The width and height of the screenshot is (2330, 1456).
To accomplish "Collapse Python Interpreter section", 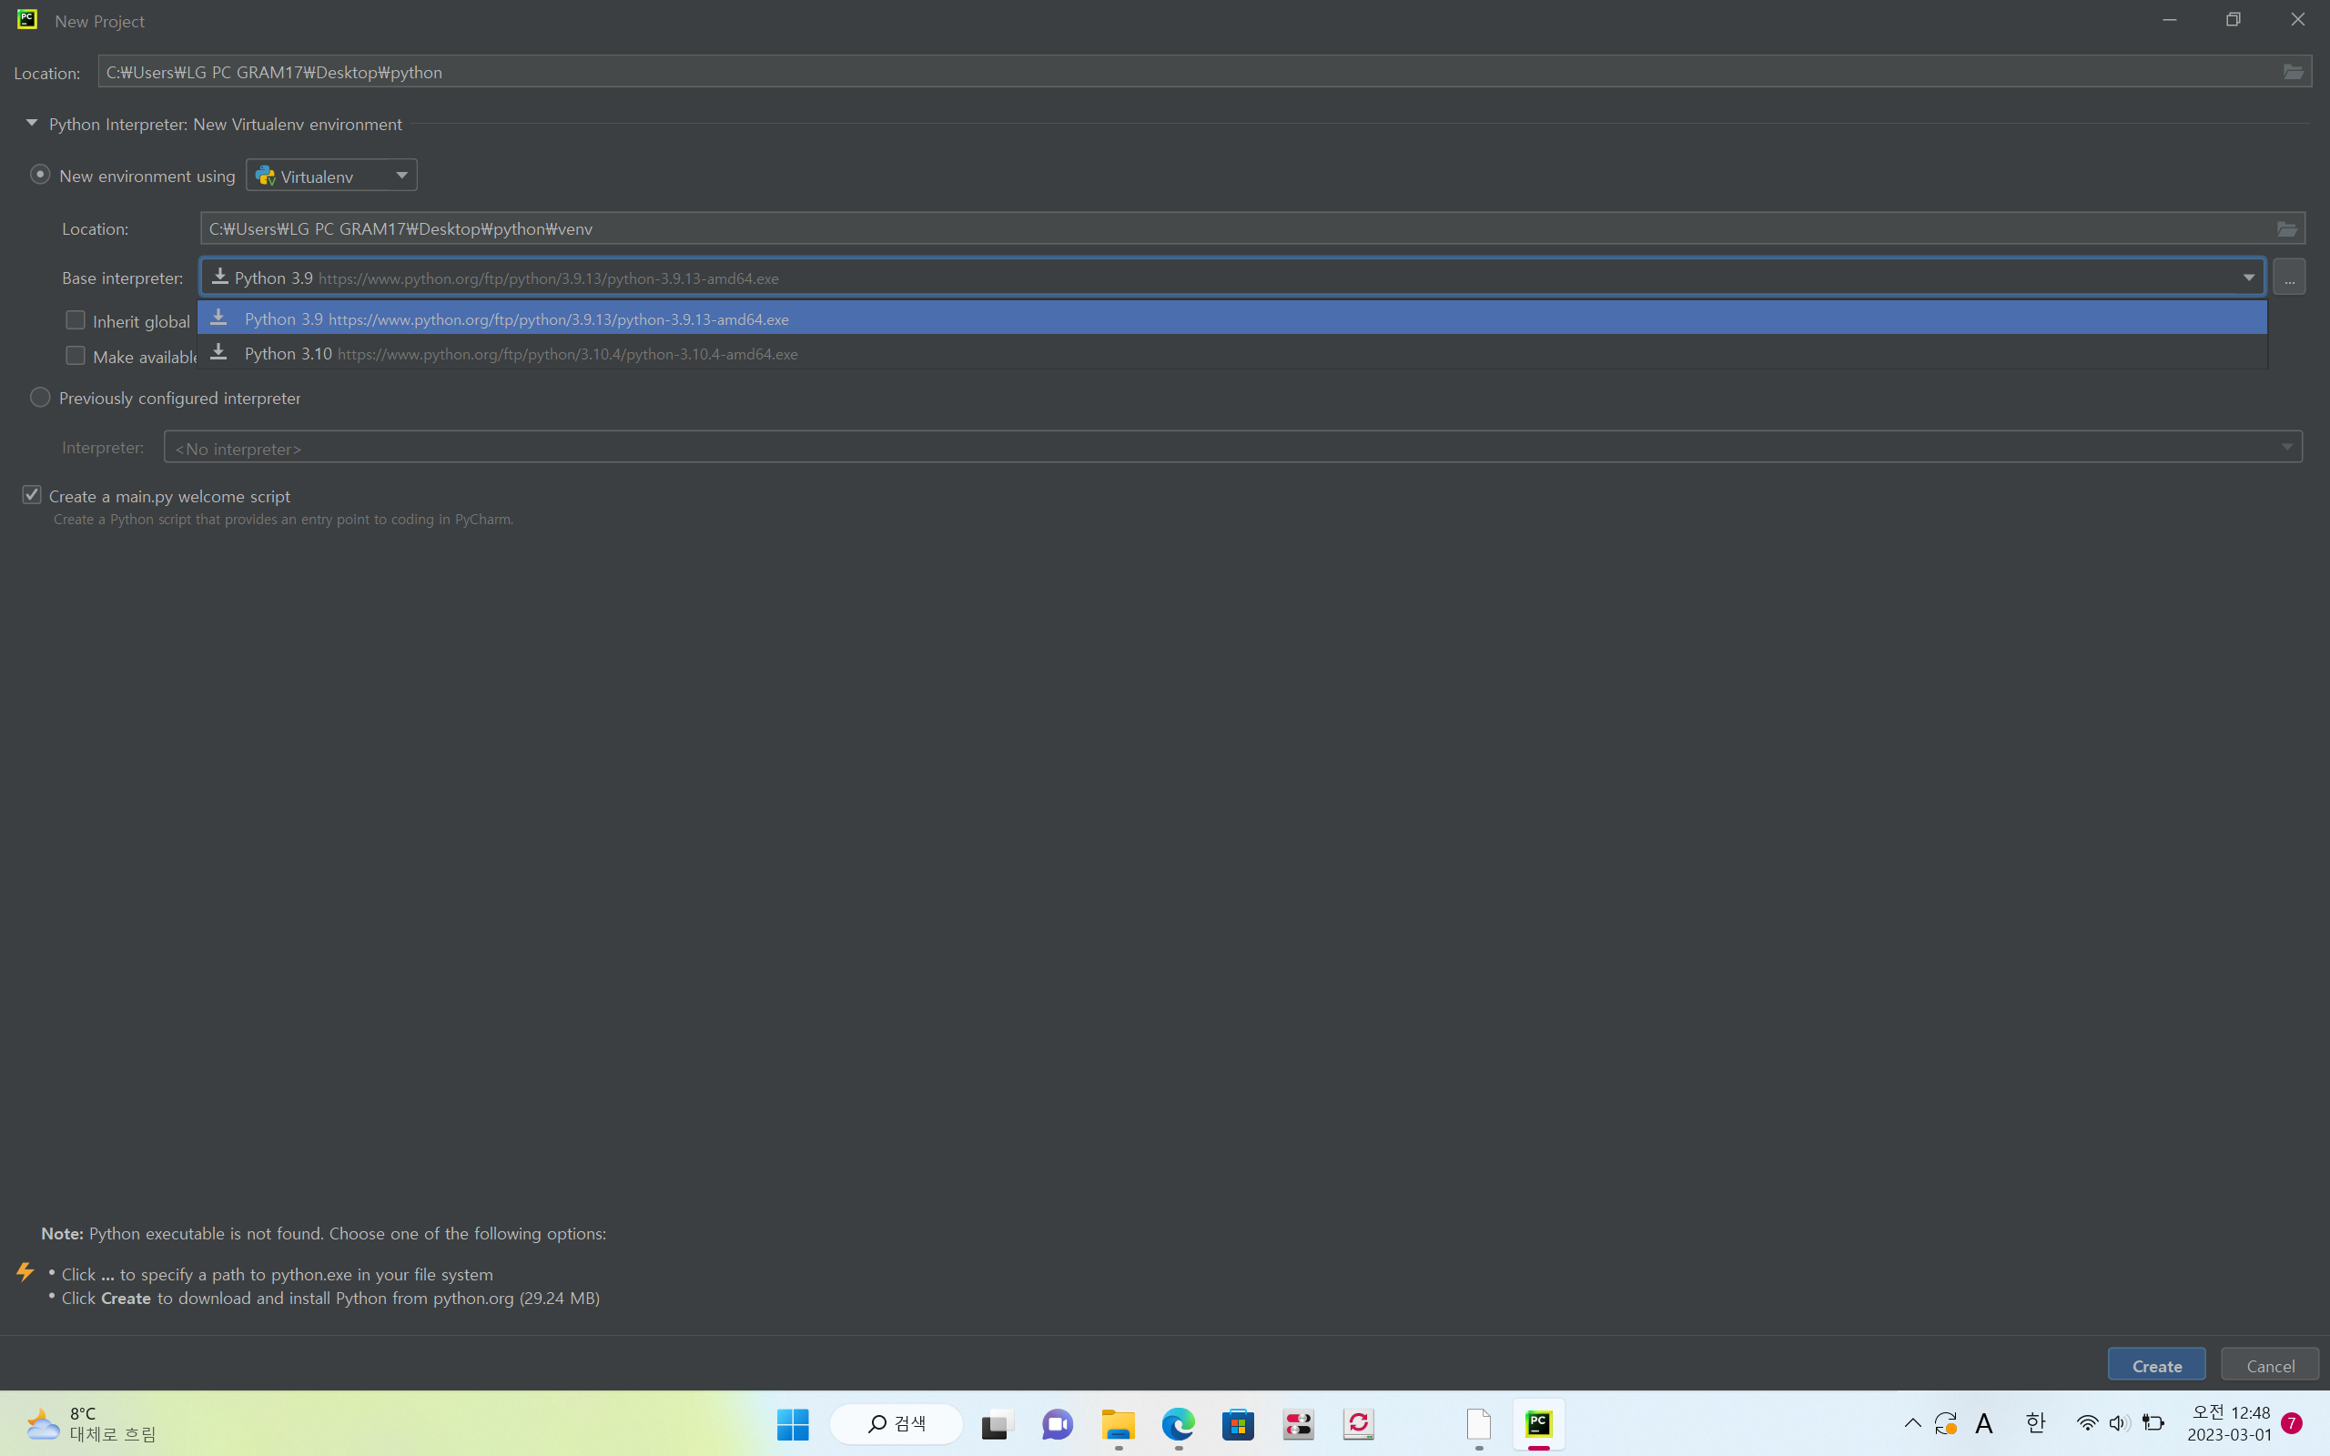I will [x=32, y=123].
